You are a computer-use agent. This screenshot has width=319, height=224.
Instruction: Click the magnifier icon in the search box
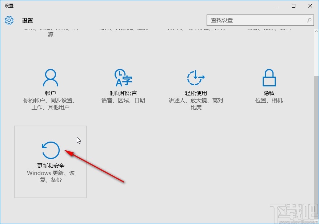tap(309, 20)
